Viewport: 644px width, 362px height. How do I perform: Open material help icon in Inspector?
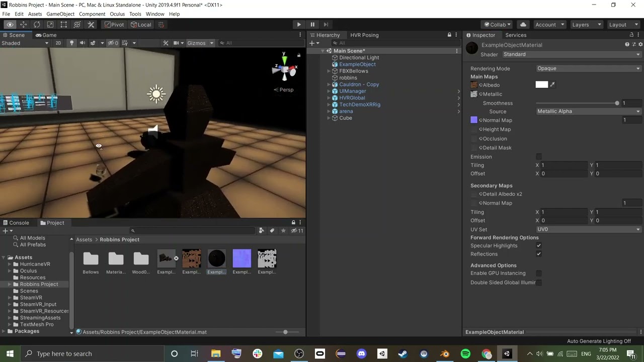point(627,45)
